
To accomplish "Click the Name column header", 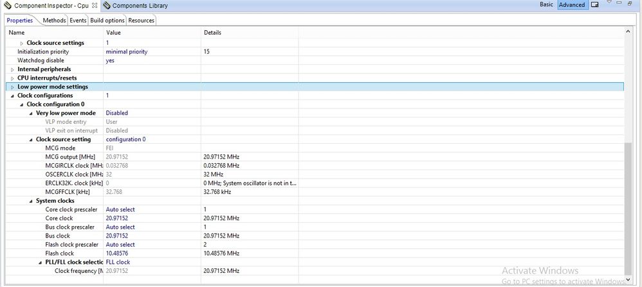I will coord(54,32).
